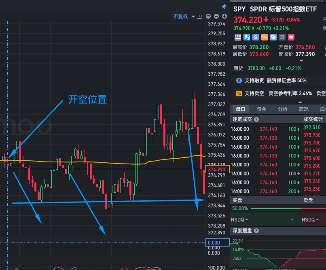
Task: Click the 0.000 indicator value box
Action: point(218,242)
